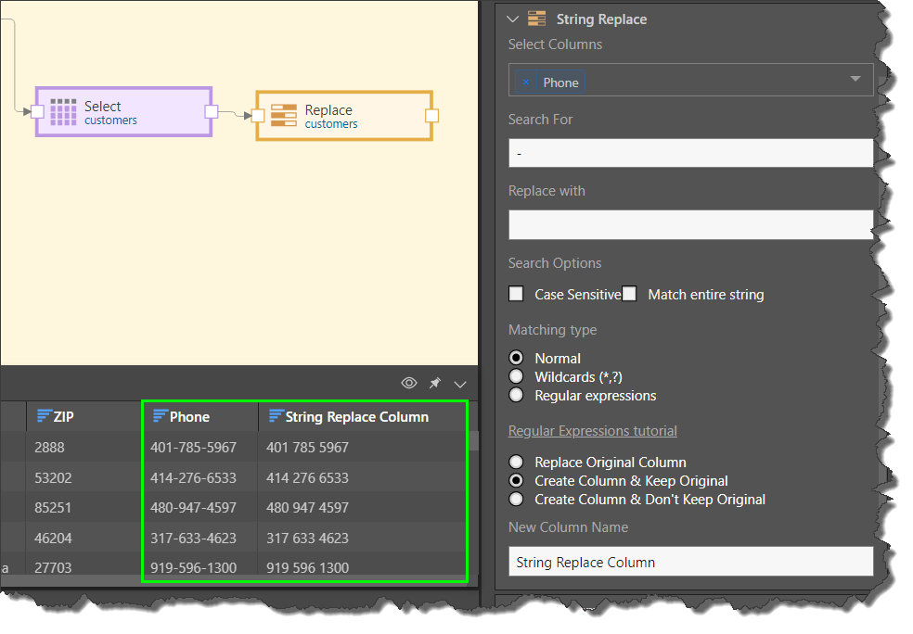Click the Replace node output port
The image size is (913, 634).
[431, 116]
